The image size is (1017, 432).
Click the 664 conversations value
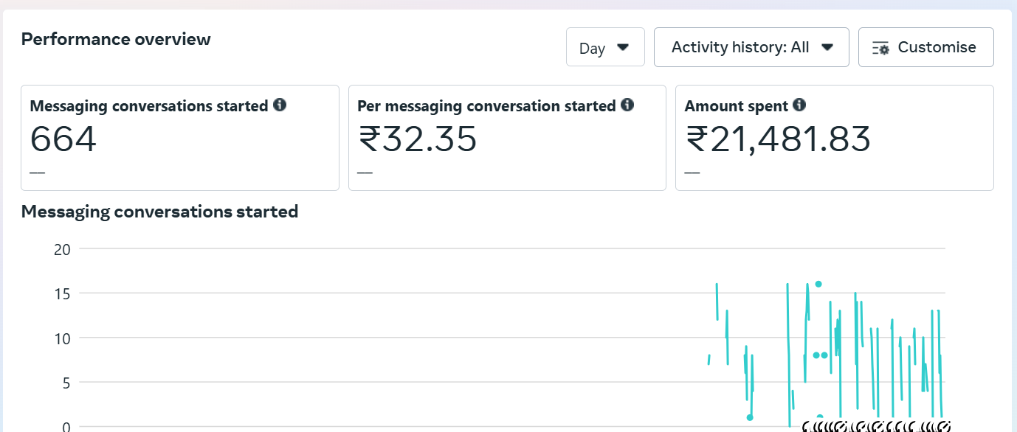pyautogui.click(x=63, y=139)
